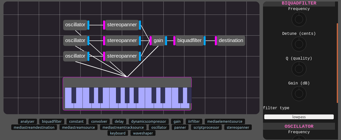Image resolution: width=341 pixels, height=140 pixels.
Task: Add a keyboard node from palette
Action: click(118, 133)
